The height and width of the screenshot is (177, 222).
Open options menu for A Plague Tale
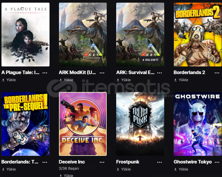[45, 73]
